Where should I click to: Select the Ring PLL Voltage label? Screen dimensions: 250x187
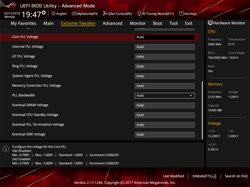coord(25,66)
